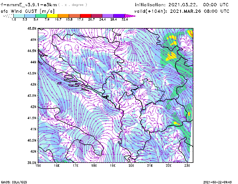Screen dimensions: 238x184
Task: Click the 45.5N latitude axis label
Action: (x=32, y=29)
